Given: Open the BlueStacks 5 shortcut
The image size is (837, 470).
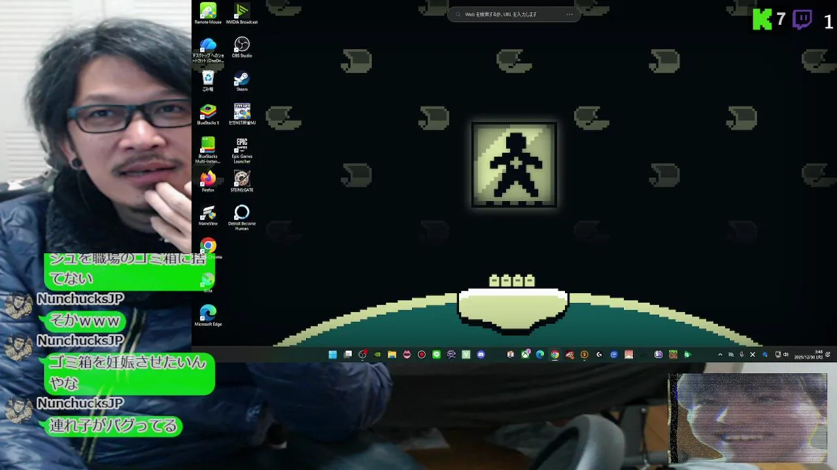Looking at the screenshot, I should tap(208, 114).
